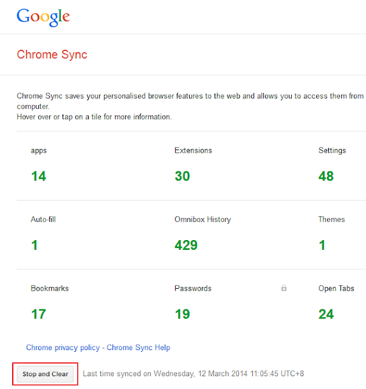366x389 pixels.
Task: Select the apps tile label
Action: (x=39, y=151)
